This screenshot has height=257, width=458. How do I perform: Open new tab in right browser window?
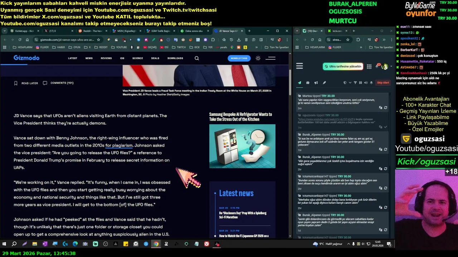click(x=354, y=31)
